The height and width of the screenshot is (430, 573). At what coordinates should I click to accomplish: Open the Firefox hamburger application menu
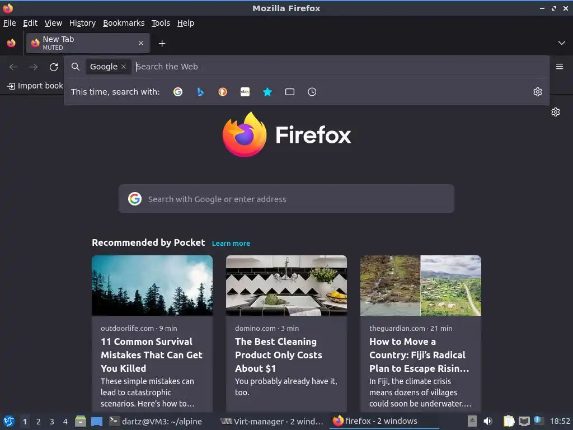point(560,67)
